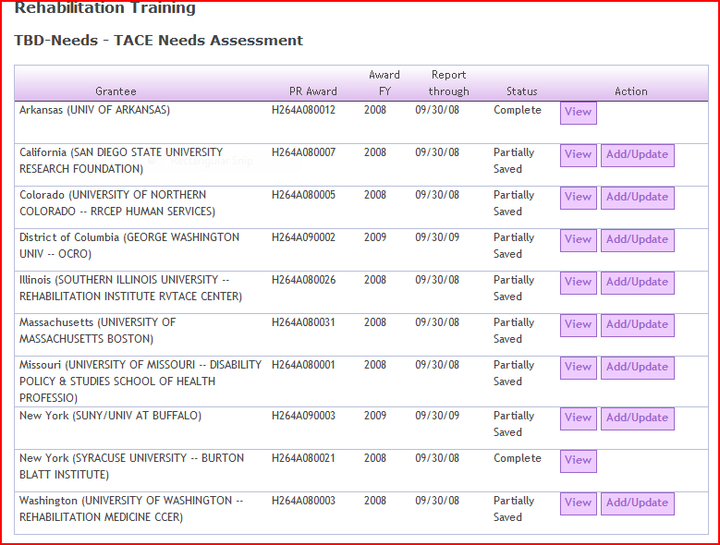The image size is (720, 545).
Task: View the SUNY Buffalo report
Action: [x=578, y=418]
